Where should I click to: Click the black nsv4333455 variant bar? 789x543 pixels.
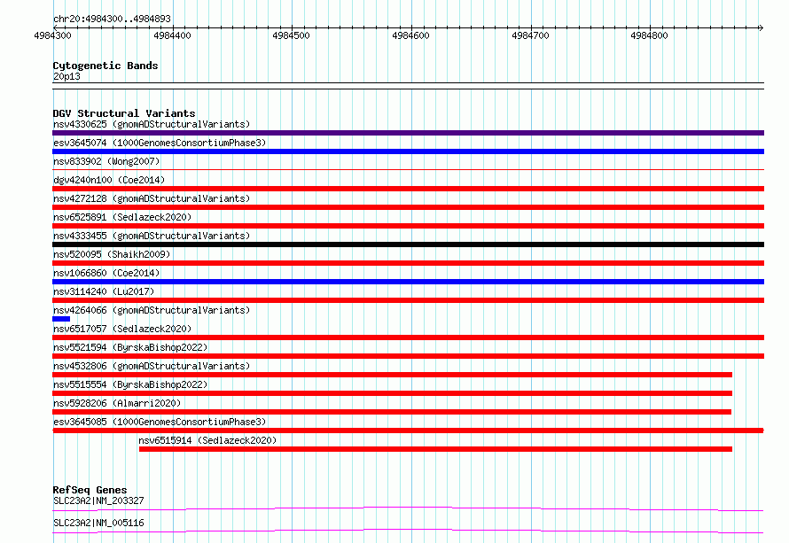click(x=408, y=244)
